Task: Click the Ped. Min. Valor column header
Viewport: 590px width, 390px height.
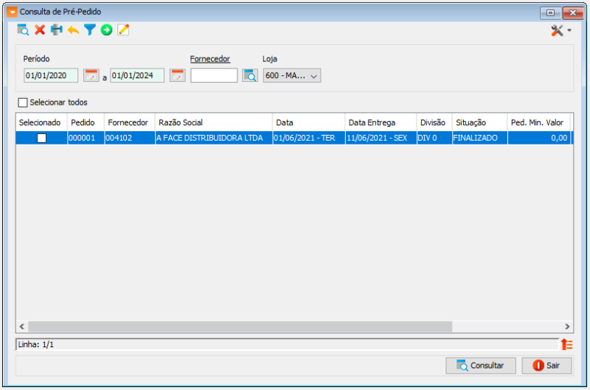Action: pos(539,122)
